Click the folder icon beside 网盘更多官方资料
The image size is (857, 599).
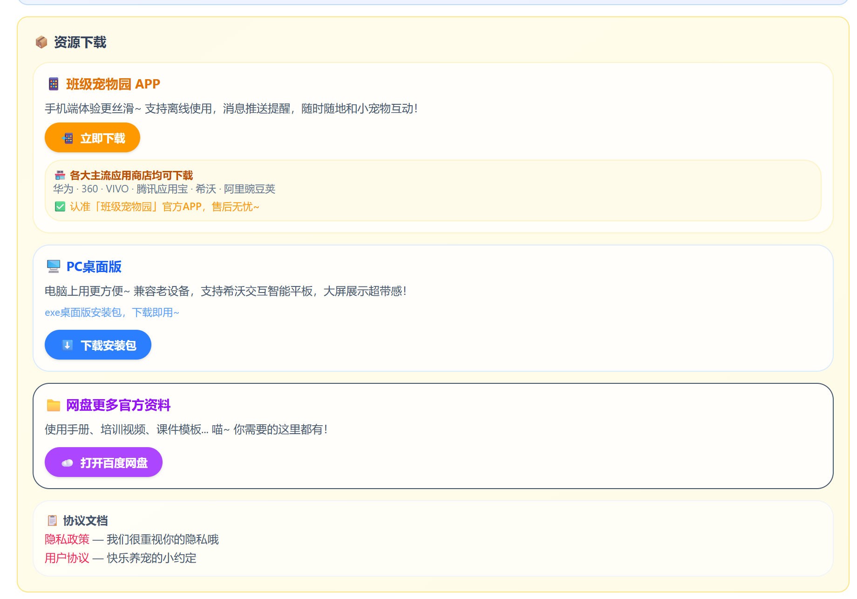(54, 405)
